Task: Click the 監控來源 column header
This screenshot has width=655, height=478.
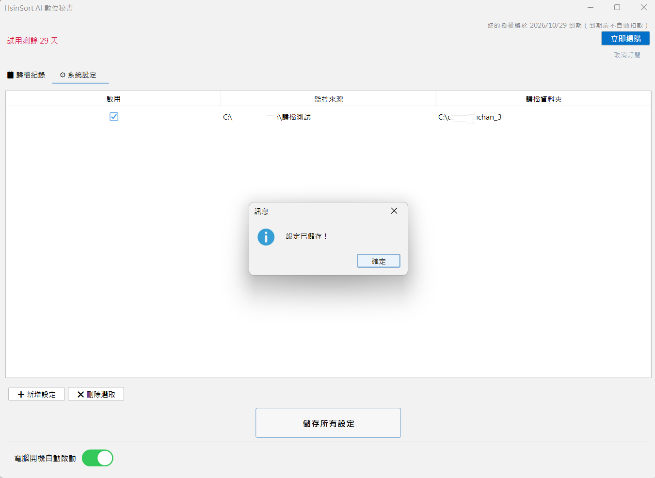Action: pos(329,99)
